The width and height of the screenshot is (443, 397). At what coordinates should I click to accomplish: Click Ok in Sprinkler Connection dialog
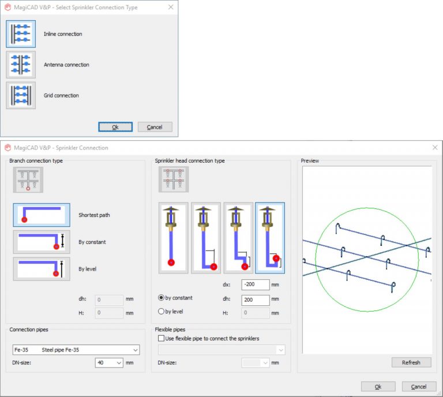coord(378,387)
